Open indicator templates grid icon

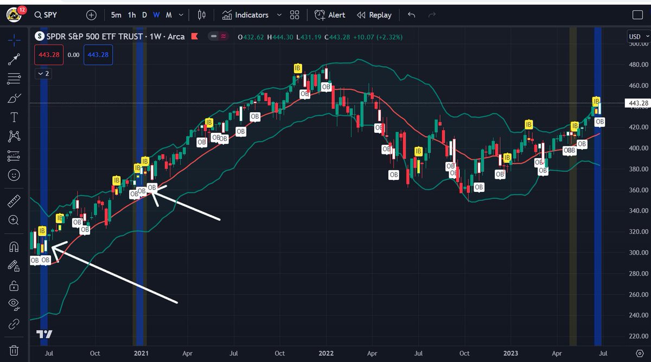[295, 15]
